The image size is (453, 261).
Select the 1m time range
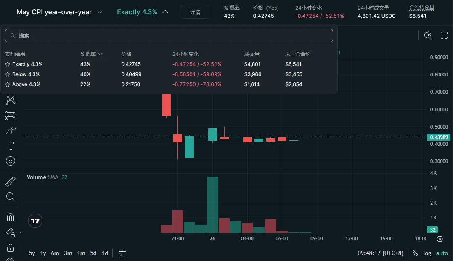(81, 253)
